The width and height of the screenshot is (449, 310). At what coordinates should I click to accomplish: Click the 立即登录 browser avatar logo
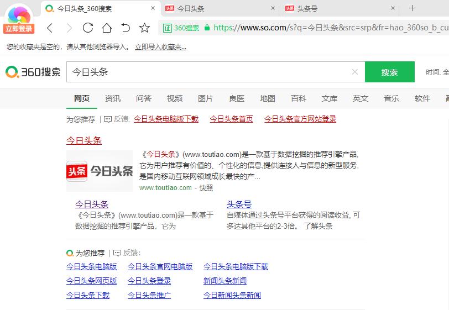19,19
